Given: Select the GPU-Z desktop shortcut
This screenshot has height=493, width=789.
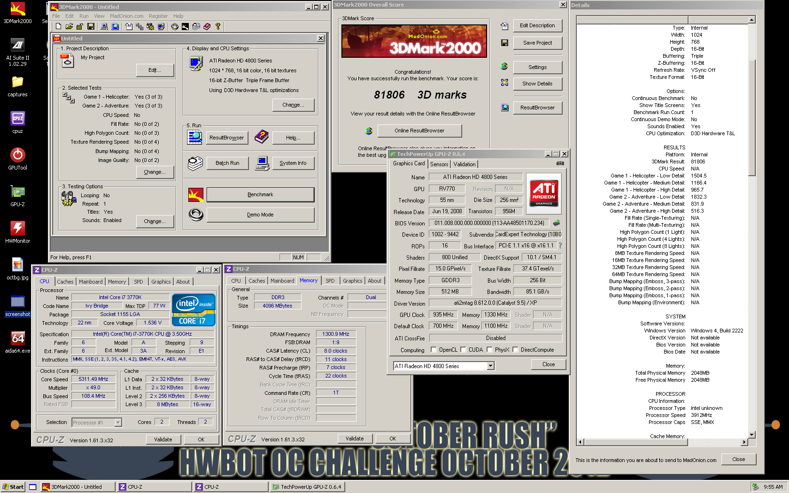Looking at the screenshot, I should (17, 196).
